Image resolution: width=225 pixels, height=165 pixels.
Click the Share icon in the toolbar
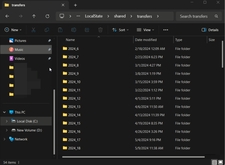click(x=87, y=30)
